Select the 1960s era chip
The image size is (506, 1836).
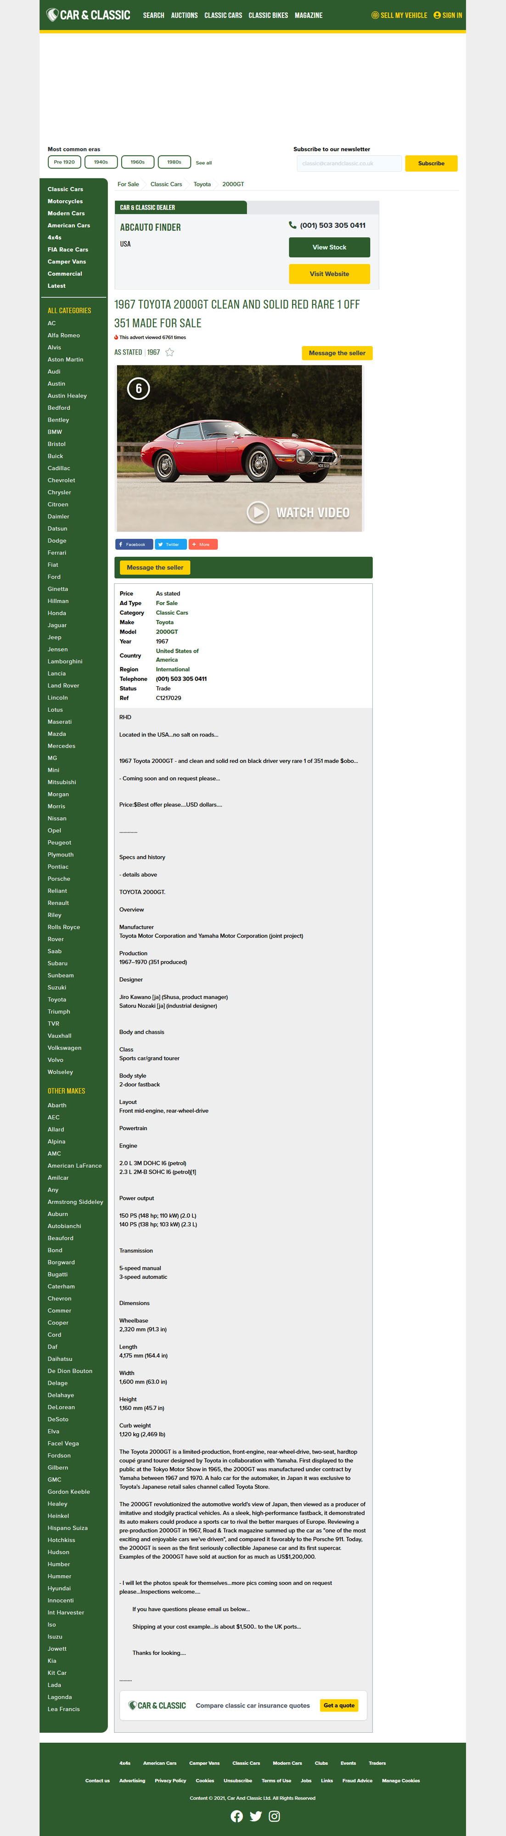[x=138, y=162]
